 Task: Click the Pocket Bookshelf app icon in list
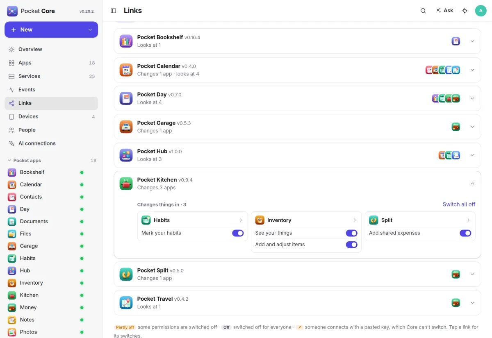(126, 41)
